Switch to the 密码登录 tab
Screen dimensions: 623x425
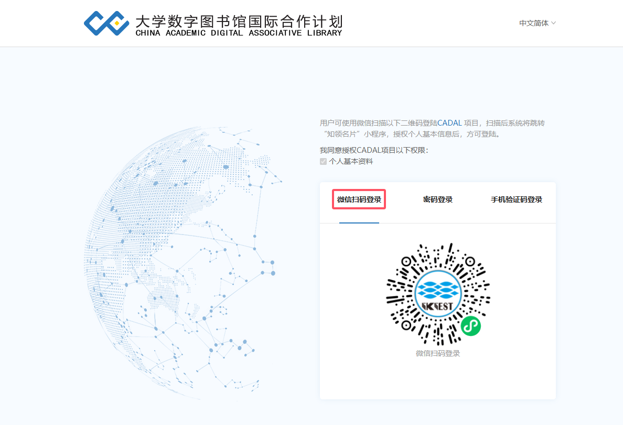click(438, 199)
